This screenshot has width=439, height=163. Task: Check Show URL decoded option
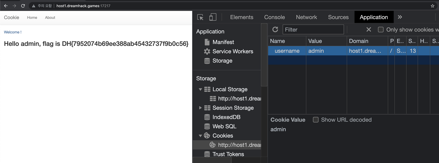pyautogui.click(x=316, y=120)
